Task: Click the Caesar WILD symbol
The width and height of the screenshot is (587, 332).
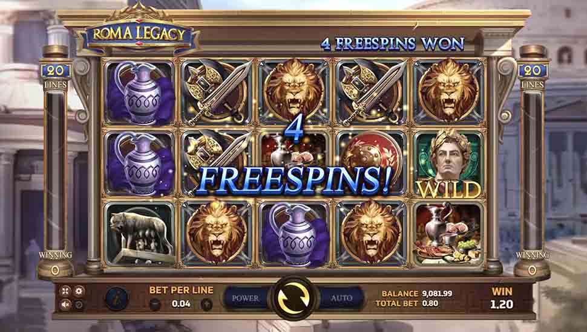Action: coord(448,163)
